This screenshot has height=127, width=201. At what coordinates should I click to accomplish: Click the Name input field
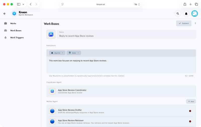pos(126,36)
